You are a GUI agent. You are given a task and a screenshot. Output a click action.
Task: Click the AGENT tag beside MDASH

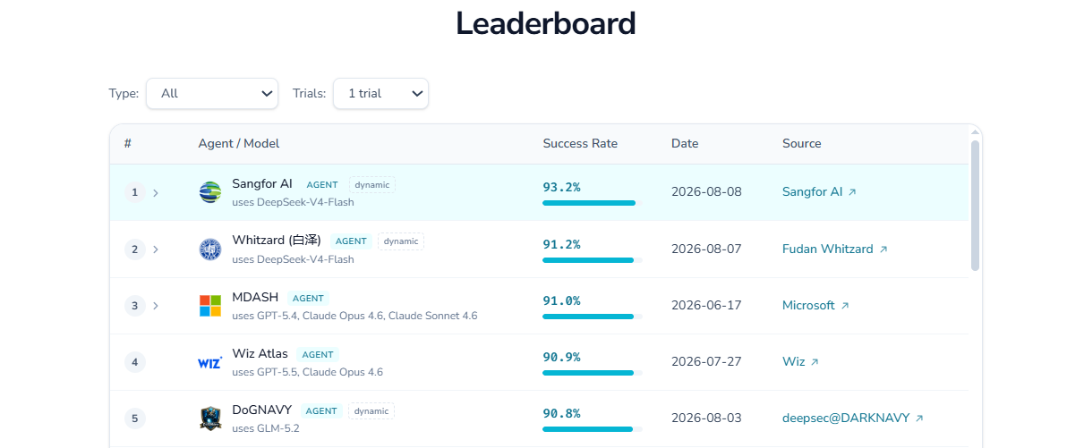[308, 298]
